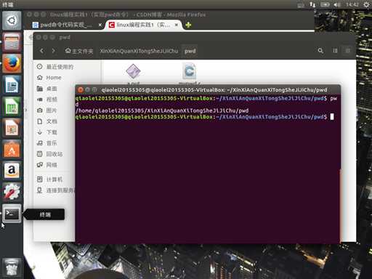
Task: Close the pwd命令代码实现 Firefox tab
Action: [x=100, y=25]
